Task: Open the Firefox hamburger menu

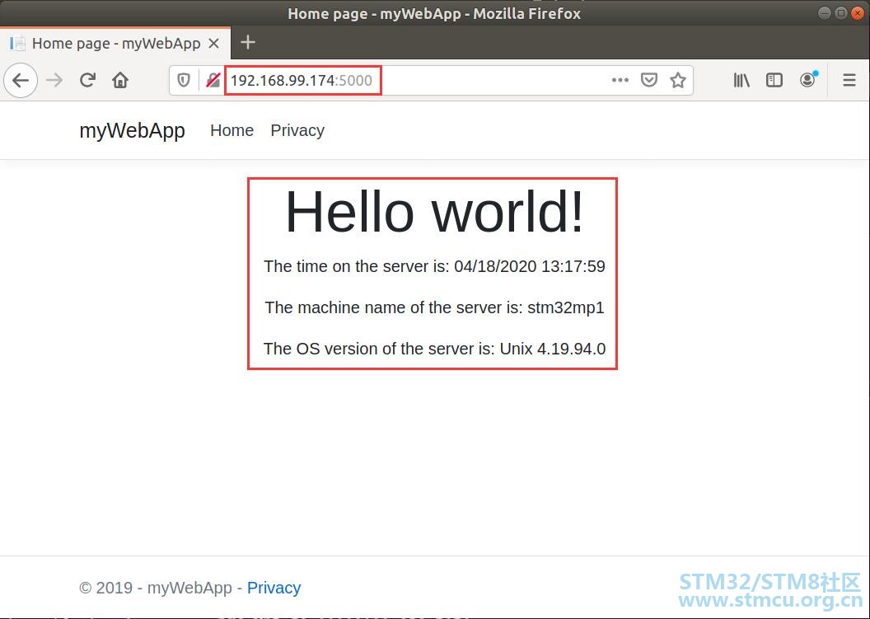Action: point(849,80)
